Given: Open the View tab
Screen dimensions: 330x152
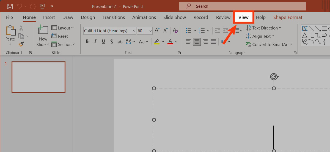Looking at the screenshot, I should tap(243, 17).
